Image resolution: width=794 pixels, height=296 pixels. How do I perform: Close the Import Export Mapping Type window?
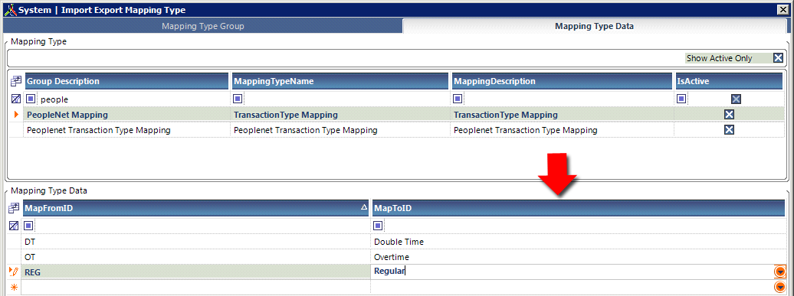pyautogui.click(x=783, y=9)
